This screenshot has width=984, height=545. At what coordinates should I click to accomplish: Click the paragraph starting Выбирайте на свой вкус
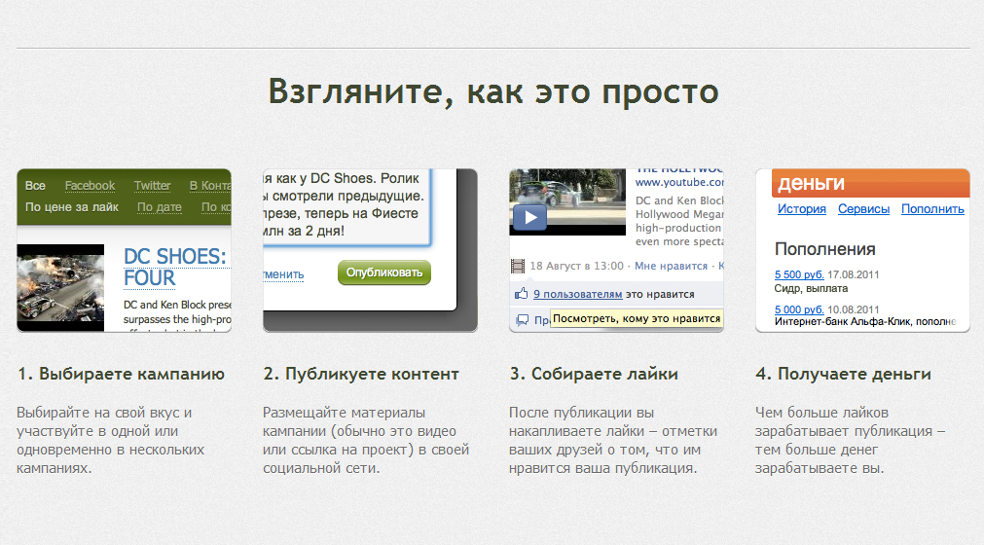(110, 440)
